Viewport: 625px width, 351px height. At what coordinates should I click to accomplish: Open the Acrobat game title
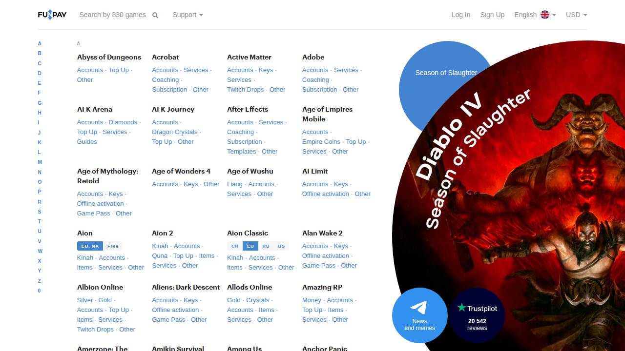tap(166, 57)
